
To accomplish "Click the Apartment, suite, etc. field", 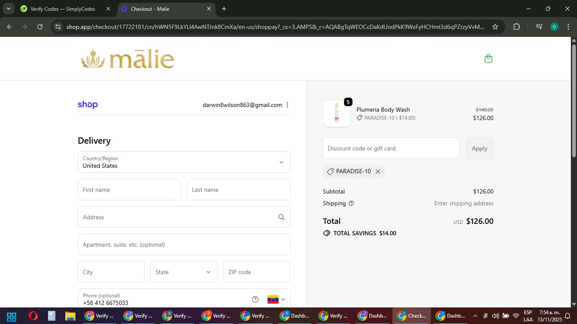I will click(184, 244).
